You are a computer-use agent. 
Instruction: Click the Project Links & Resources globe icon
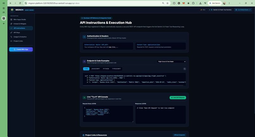[x=84, y=135]
